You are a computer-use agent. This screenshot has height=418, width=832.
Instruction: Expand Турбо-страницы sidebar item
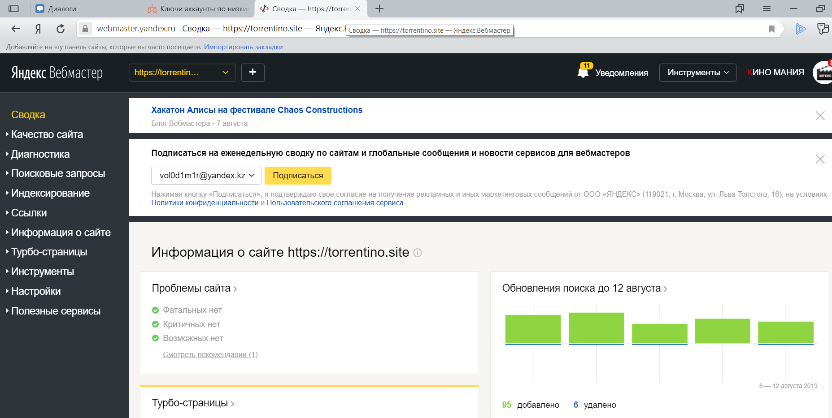click(x=49, y=252)
